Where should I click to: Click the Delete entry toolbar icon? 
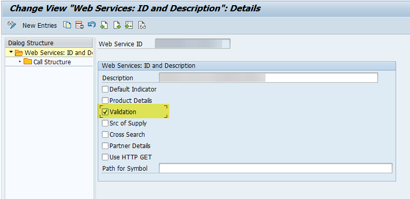click(x=80, y=25)
